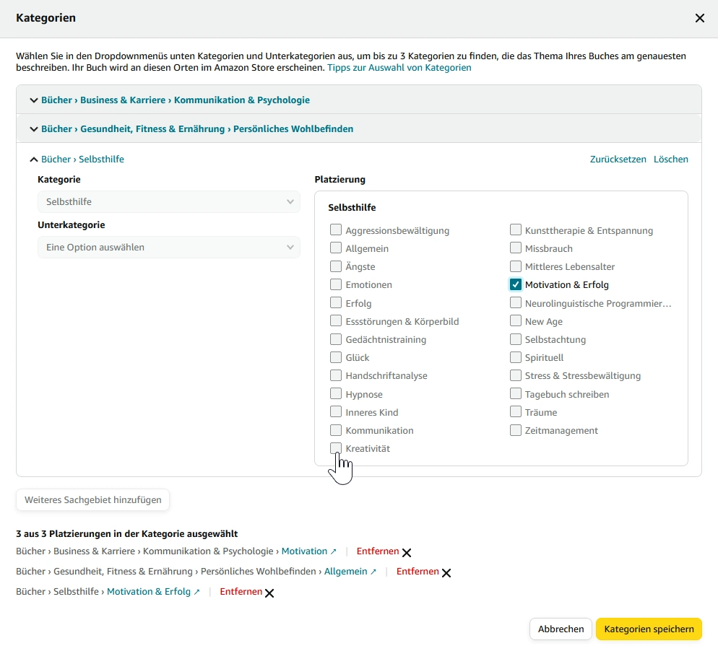The image size is (718, 651).
Task: Check the Kreativität checkbox
Action: pos(336,448)
